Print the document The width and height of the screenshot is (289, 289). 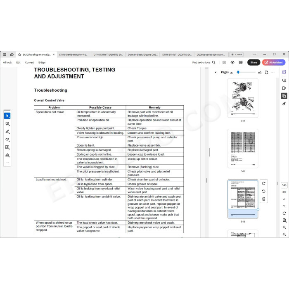point(241,62)
